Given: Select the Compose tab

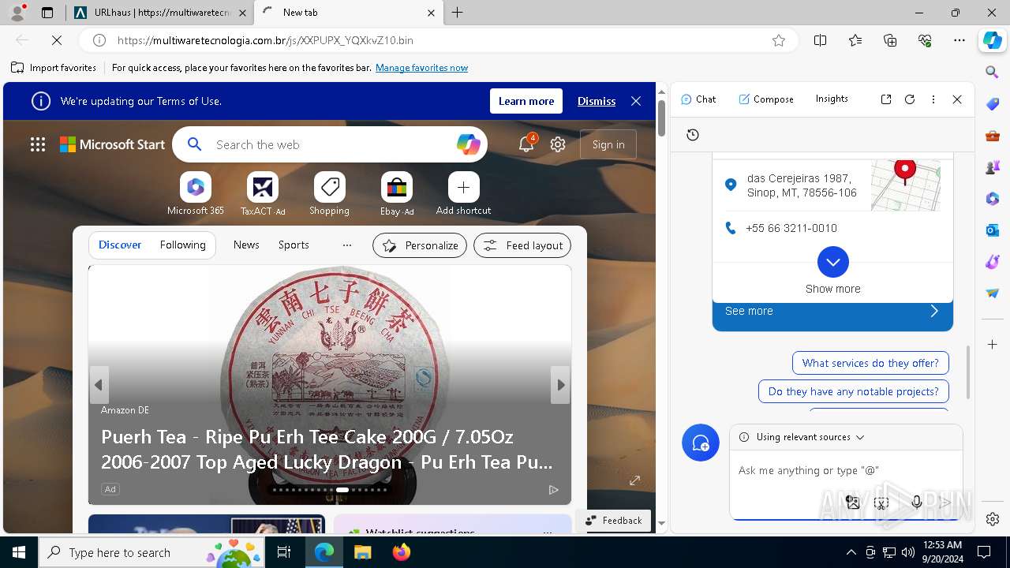Looking at the screenshot, I should click(766, 99).
